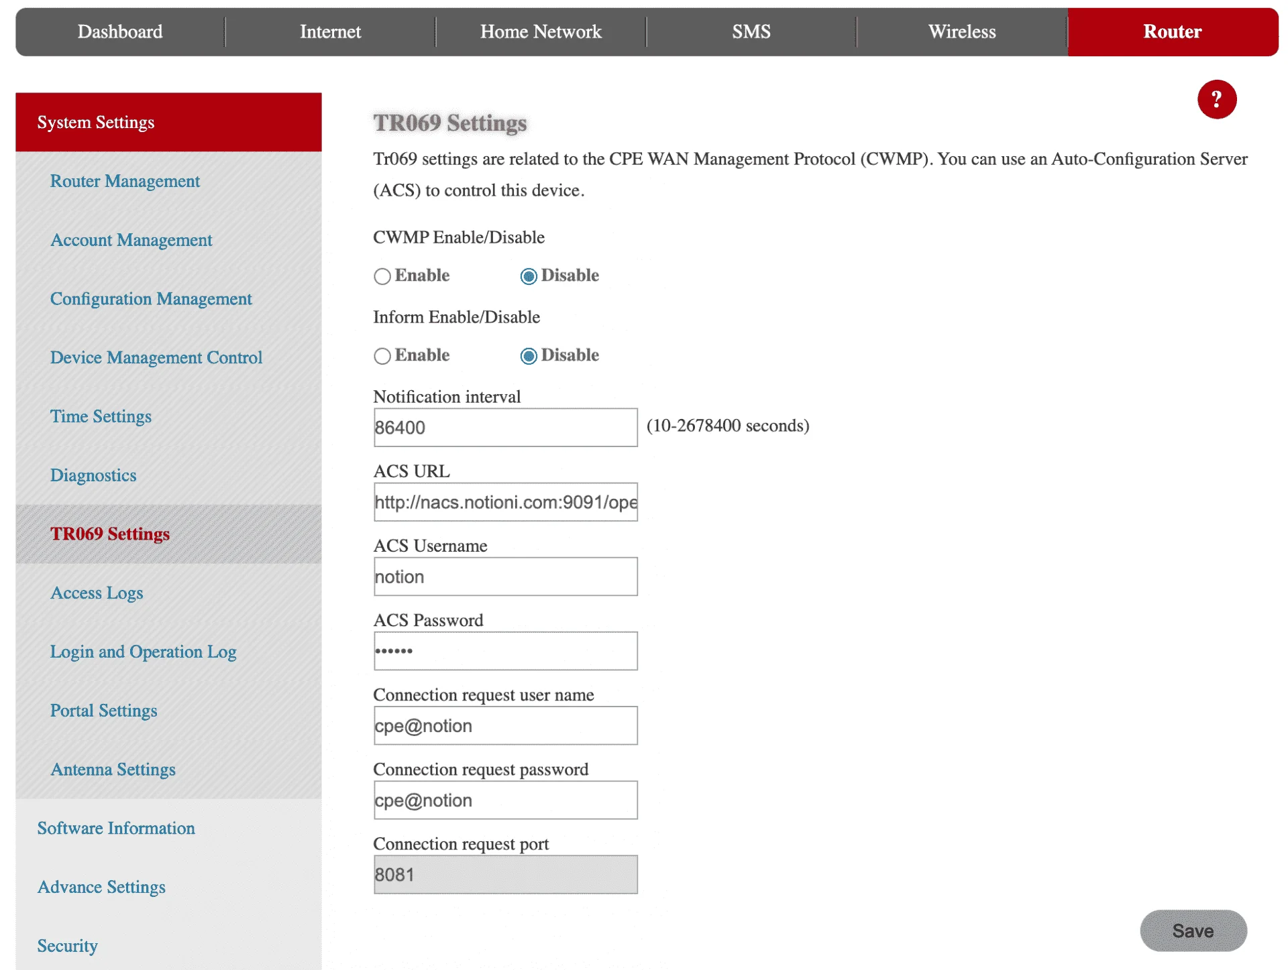Collapse the System Settings section header

point(168,122)
